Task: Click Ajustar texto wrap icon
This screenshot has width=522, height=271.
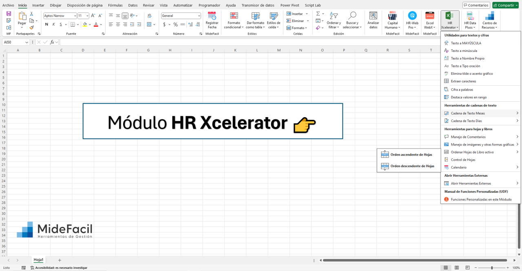Action: click(x=149, y=16)
